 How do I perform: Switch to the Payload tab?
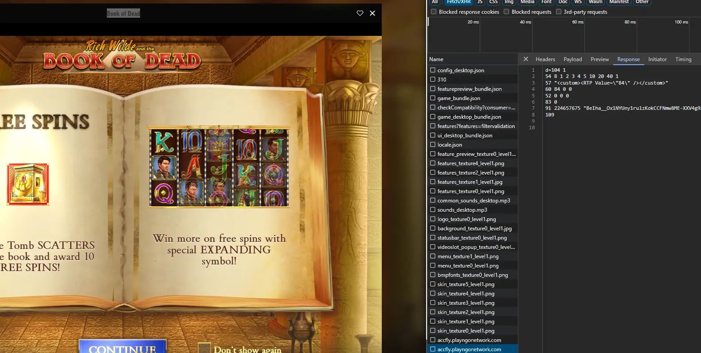pyautogui.click(x=573, y=59)
